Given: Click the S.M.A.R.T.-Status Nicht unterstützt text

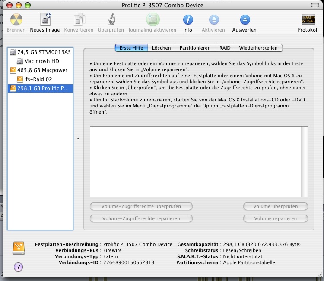Looking at the screenshot, I should tap(243, 256).
